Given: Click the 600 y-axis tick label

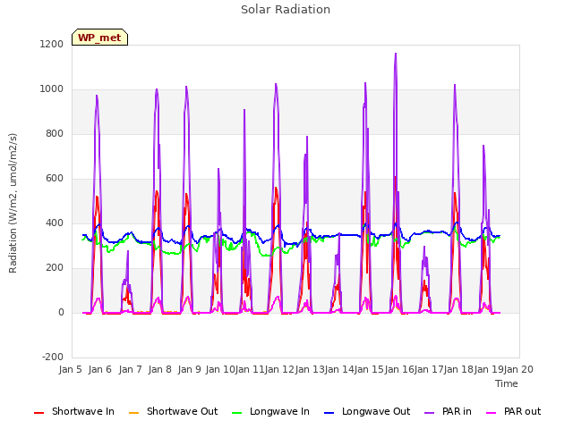Looking at the screenshot, I should point(55,179).
